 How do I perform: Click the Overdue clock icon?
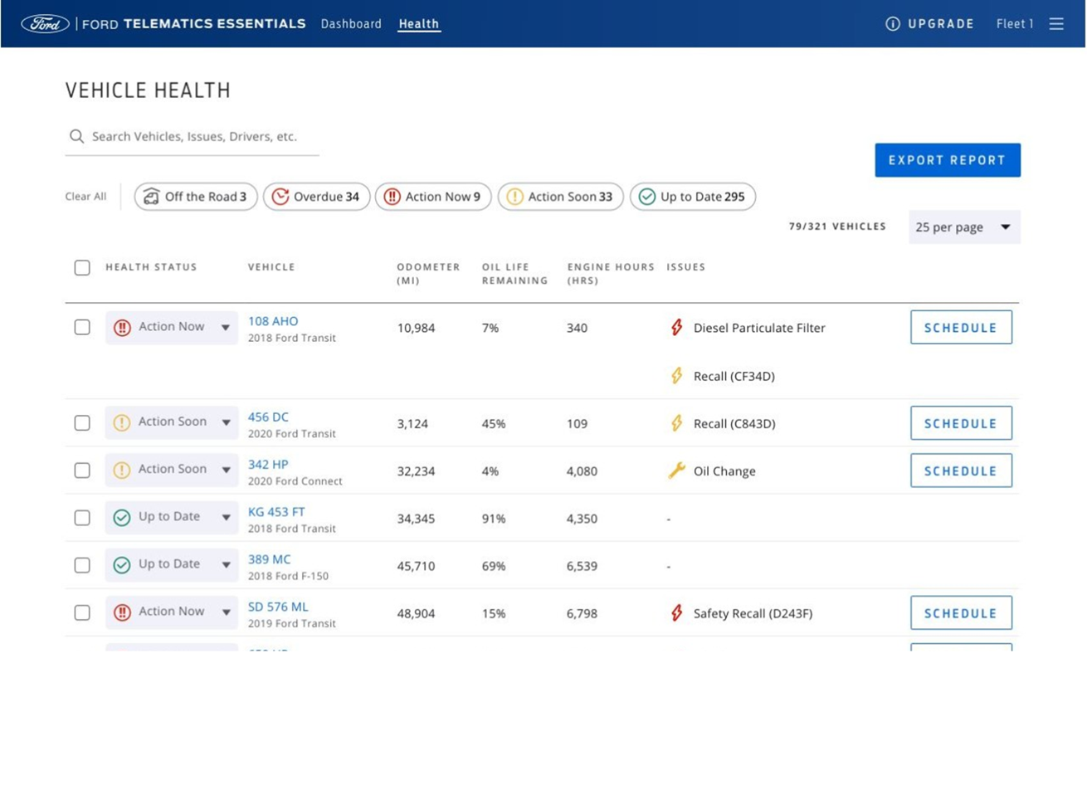coord(280,197)
